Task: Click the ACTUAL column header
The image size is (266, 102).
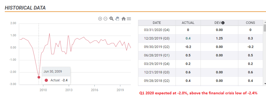Action: [x=188, y=23]
